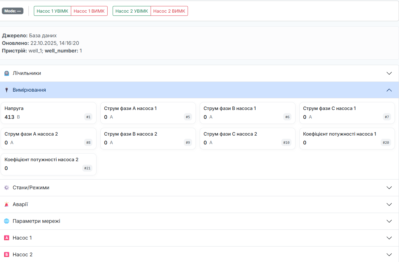Click the globe icon beside Параметри мережі
This screenshot has height=262, width=399.
[x=7, y=221]
